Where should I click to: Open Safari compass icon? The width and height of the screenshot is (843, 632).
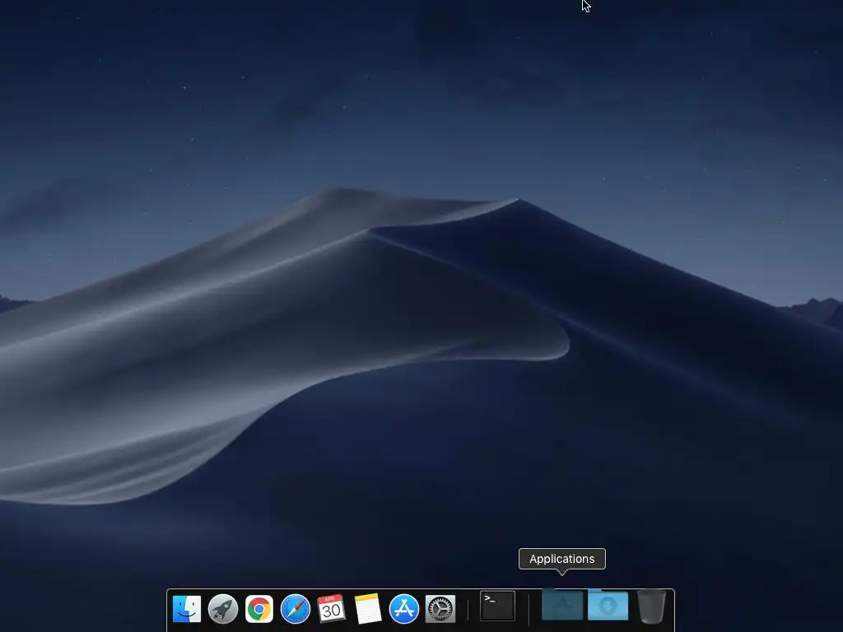point(296,609)
